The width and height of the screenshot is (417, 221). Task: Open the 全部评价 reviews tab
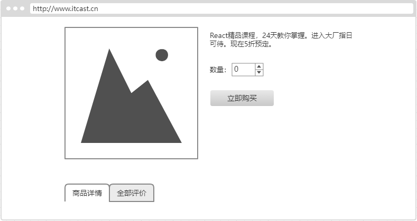click(132, 193)
